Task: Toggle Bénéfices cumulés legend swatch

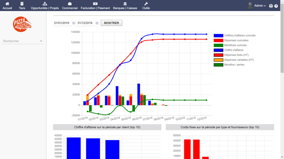Action: [x=218, y=45]
